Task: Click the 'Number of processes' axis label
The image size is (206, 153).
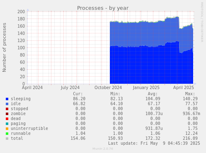Action: pos(4,47)
